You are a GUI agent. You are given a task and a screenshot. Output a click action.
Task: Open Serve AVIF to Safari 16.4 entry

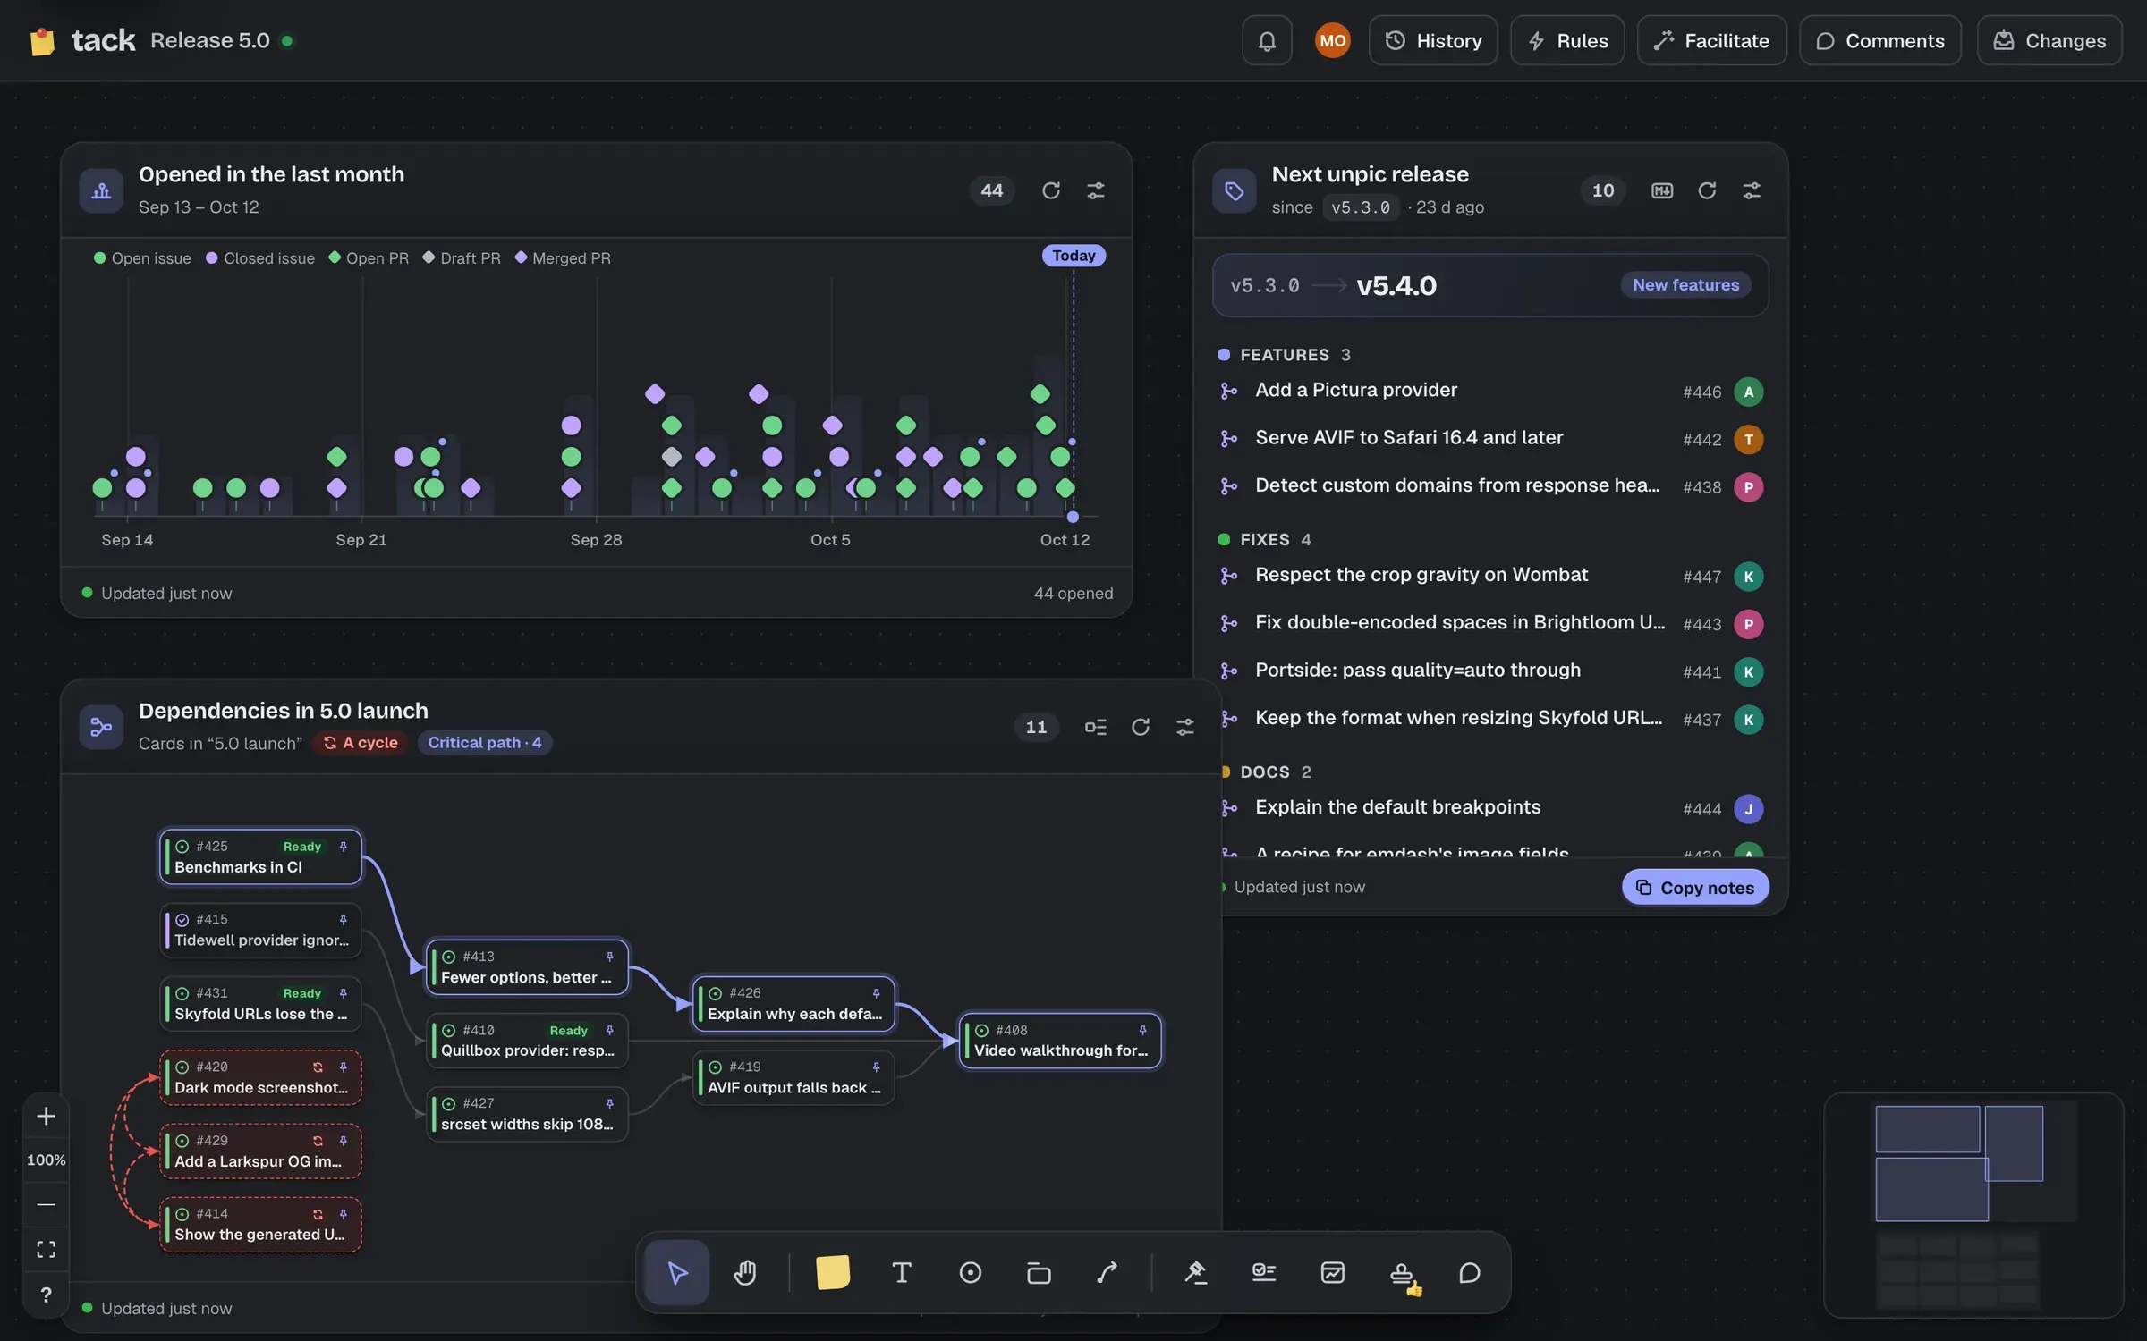[x=1491, y=438]
